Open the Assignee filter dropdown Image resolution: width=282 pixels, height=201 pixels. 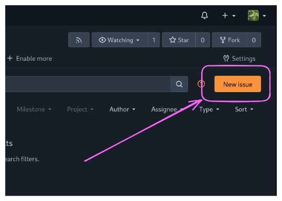167,109
